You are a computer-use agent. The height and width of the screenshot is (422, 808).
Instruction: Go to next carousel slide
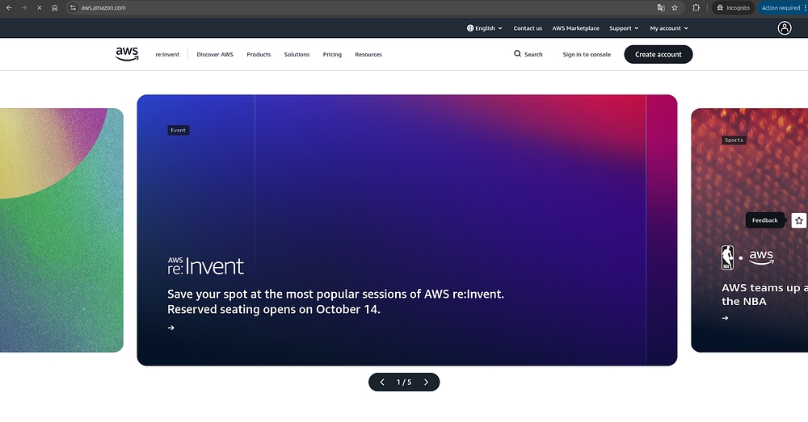[x=426, y=382]
